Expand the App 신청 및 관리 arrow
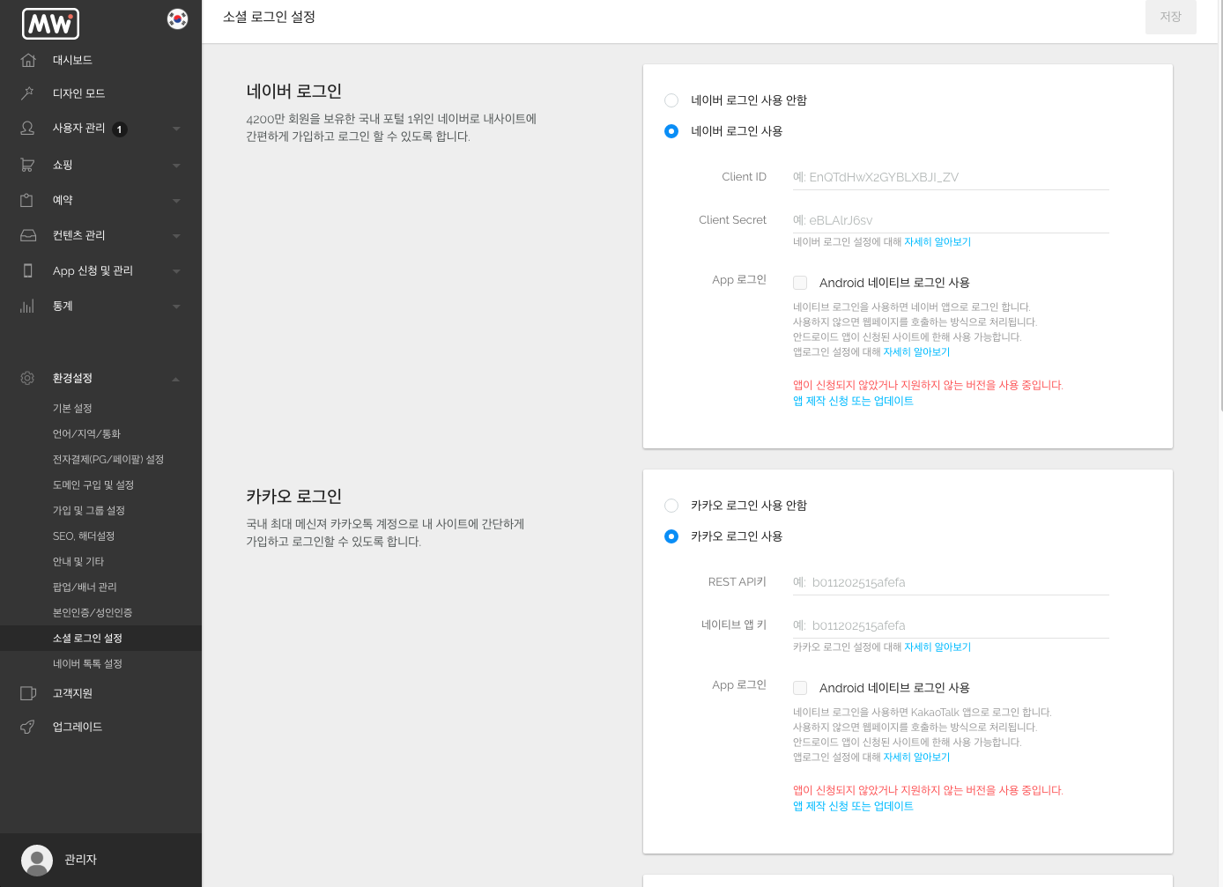Viewport: 1223px width, 887px height. click(x=176, y=271)
